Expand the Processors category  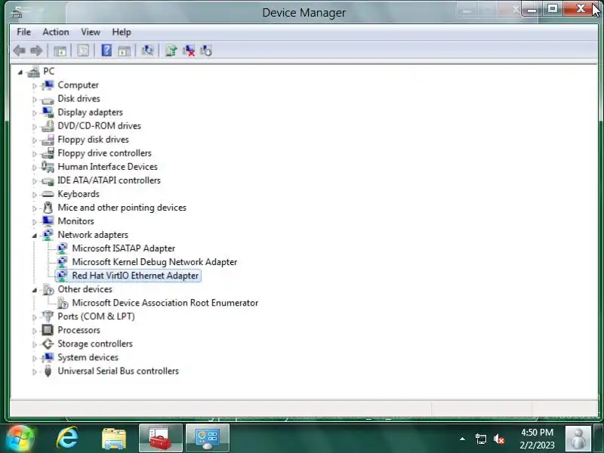[x=34, y=331]
